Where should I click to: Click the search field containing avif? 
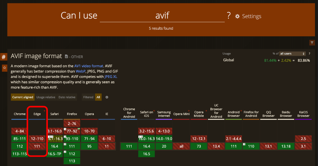(x=162, y=16)
